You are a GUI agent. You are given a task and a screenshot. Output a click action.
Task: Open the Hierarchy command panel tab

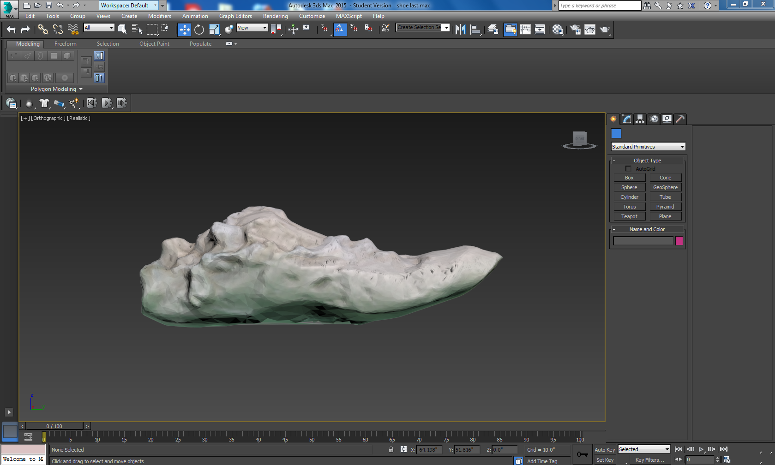coord(640,119)
